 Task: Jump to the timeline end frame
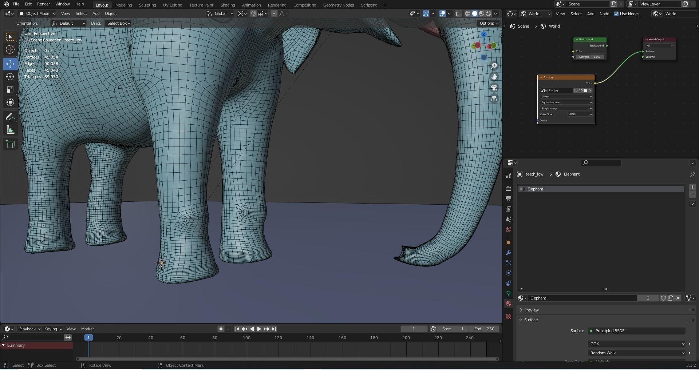(274, 329)
